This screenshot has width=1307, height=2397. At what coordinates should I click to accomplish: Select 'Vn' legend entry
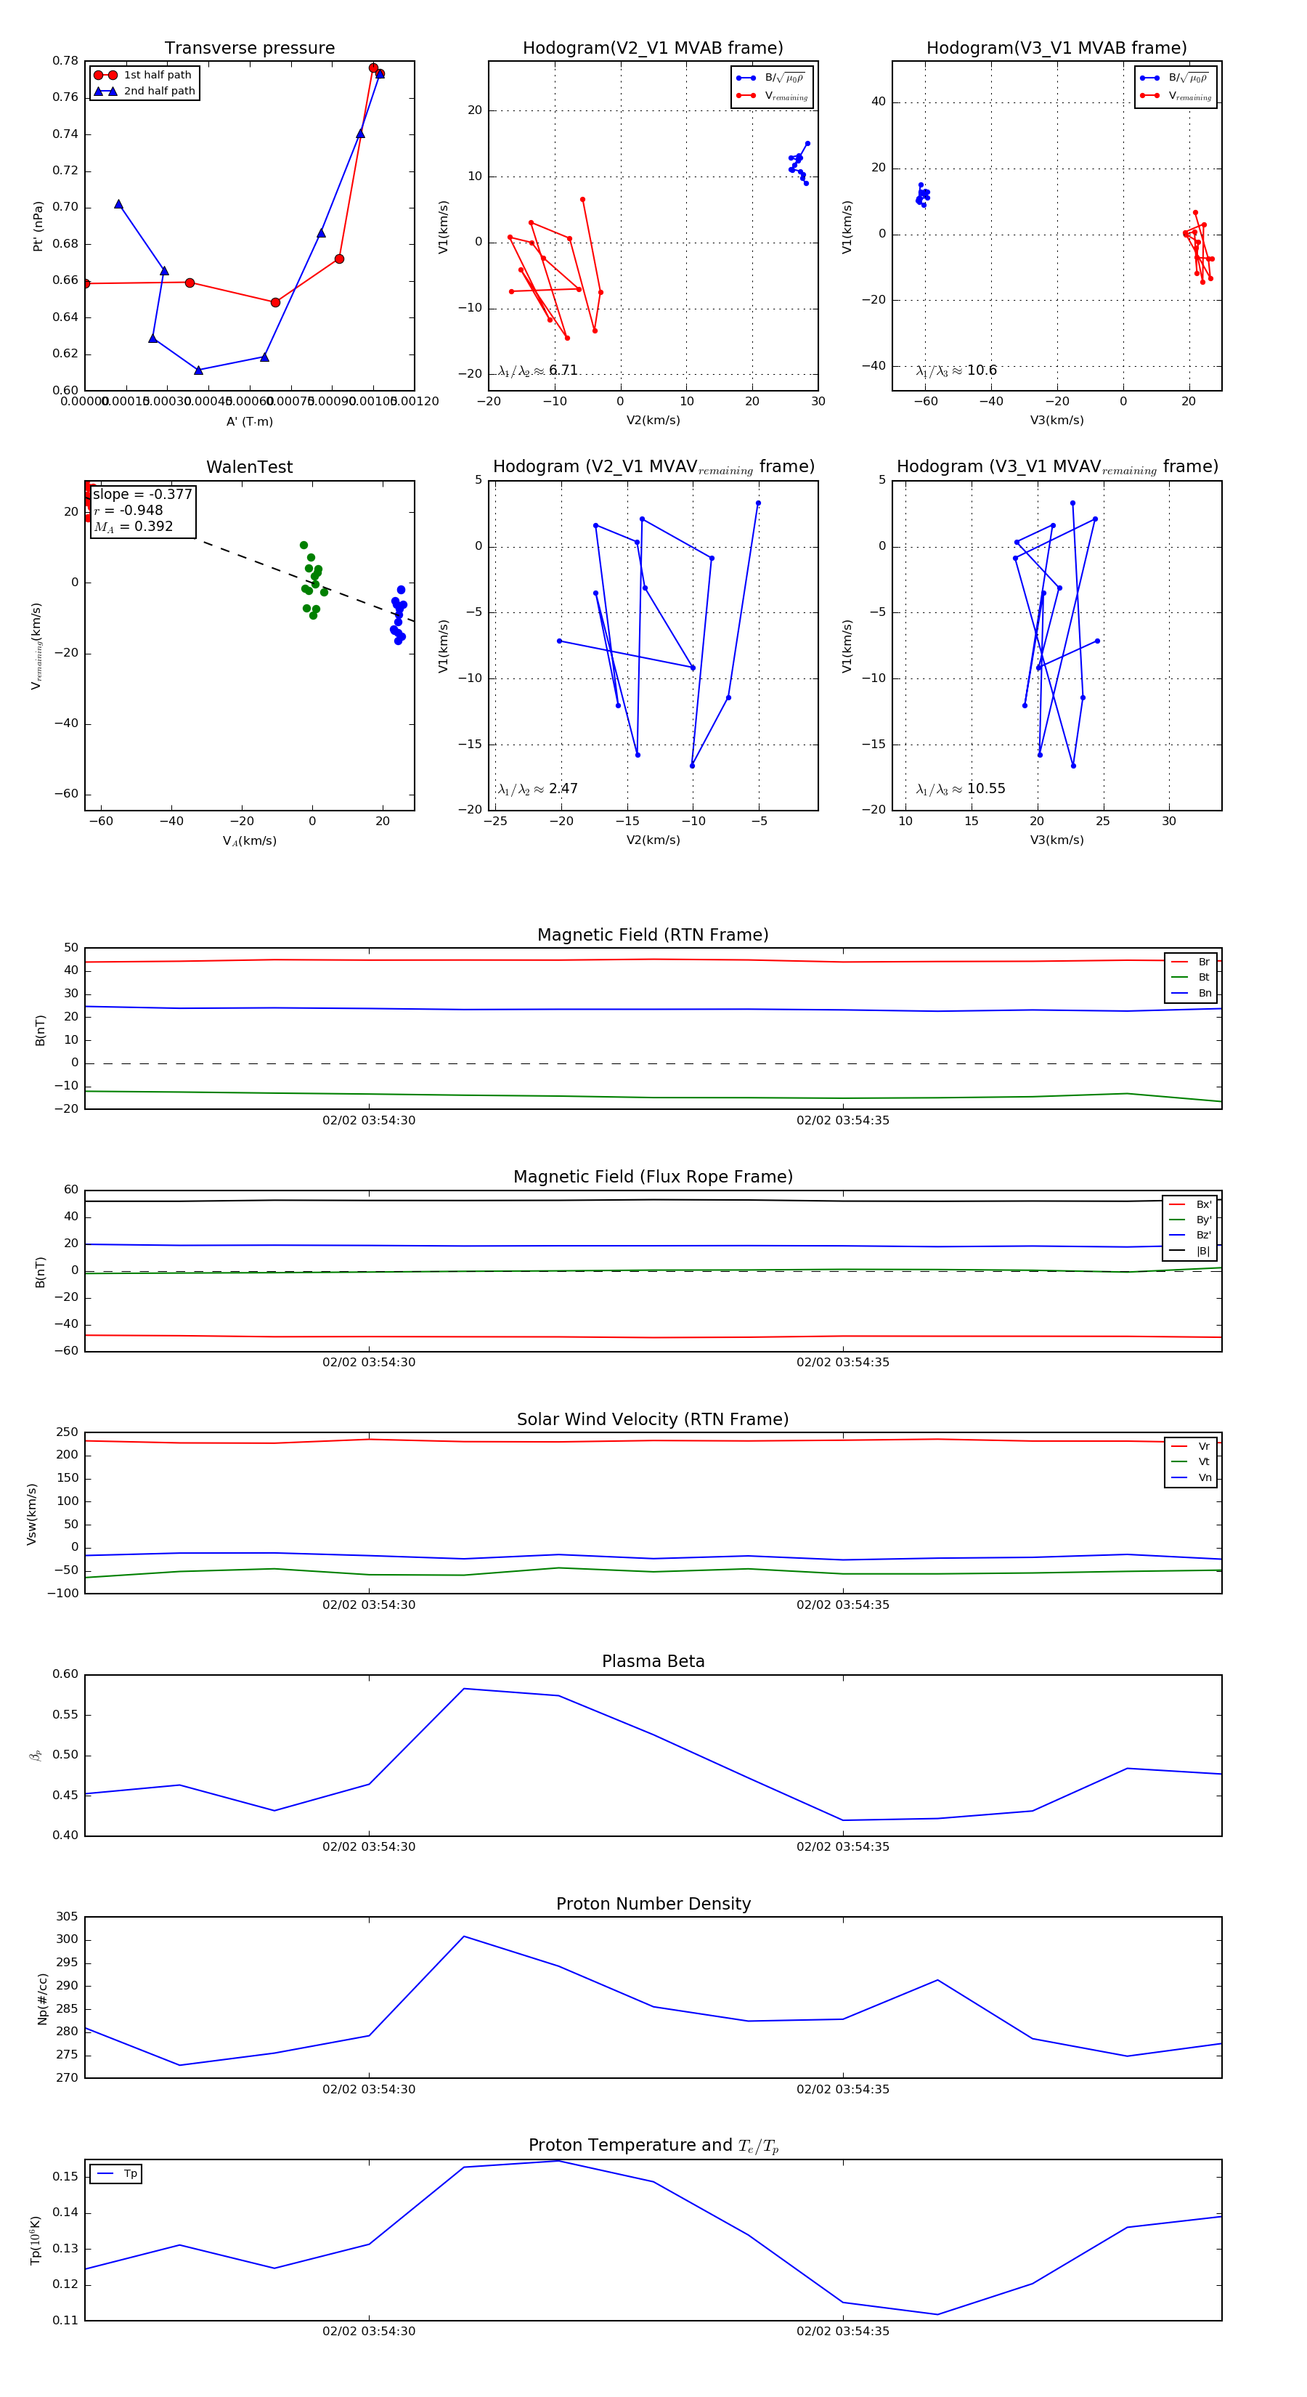click(x=1191, y=1477)
